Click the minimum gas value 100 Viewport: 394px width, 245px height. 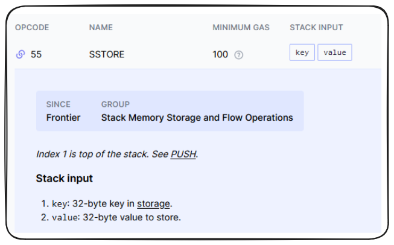coord(220,54)
